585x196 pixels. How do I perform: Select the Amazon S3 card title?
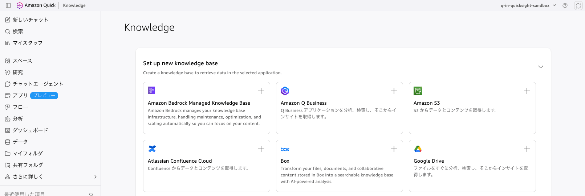[427, 103]
